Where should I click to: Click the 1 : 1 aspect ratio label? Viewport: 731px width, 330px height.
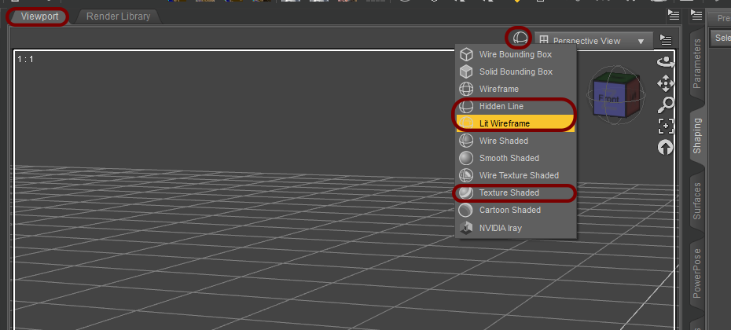[25, 59]
